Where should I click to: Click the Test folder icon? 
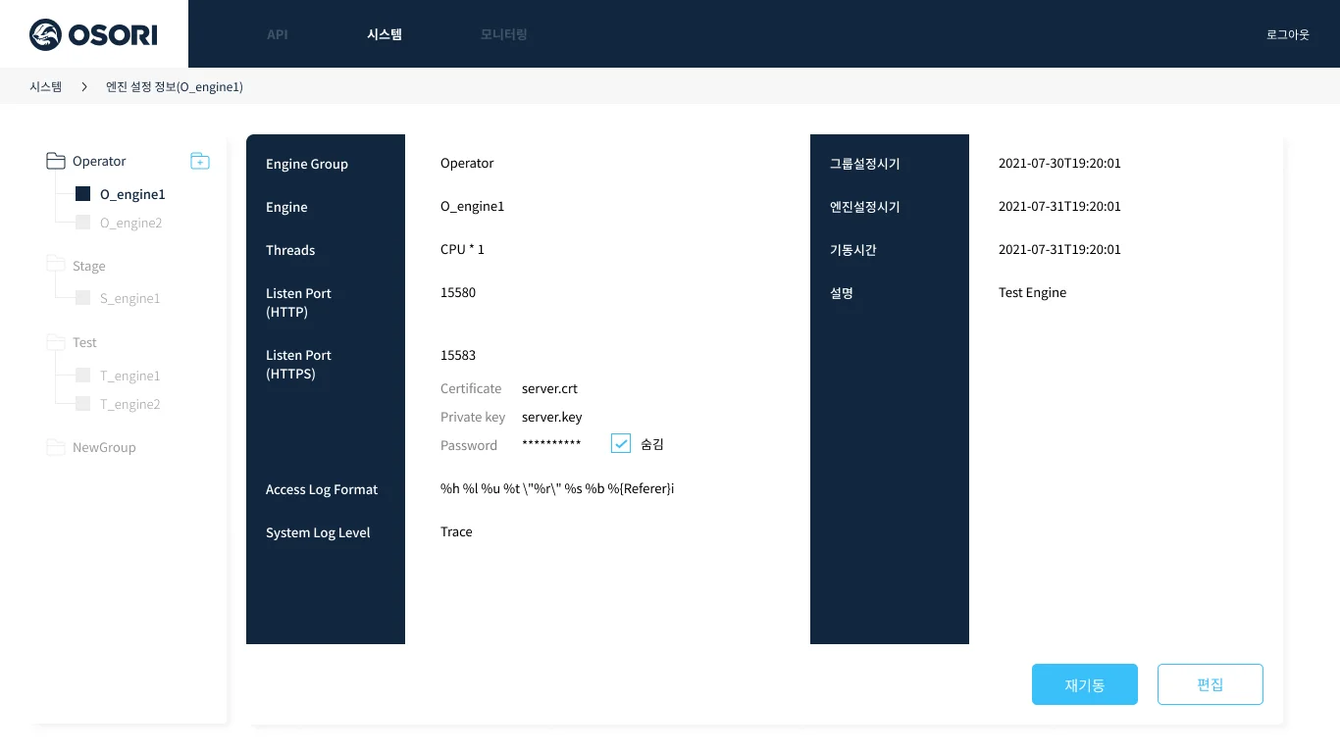(56, 342)
